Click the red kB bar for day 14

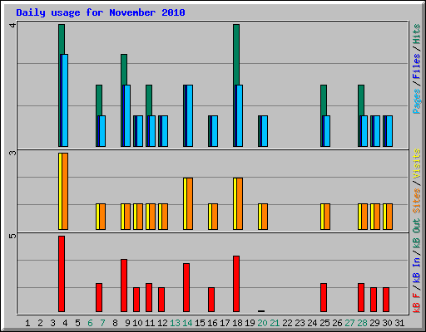[x=186, y=287]
